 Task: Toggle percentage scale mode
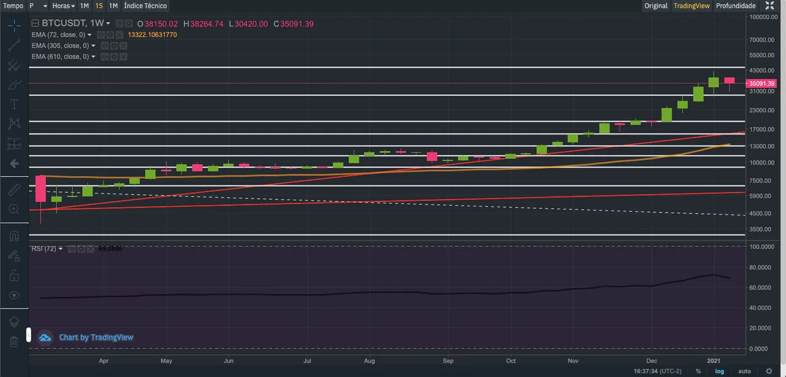pyautogui.click(x=698, y=371)
